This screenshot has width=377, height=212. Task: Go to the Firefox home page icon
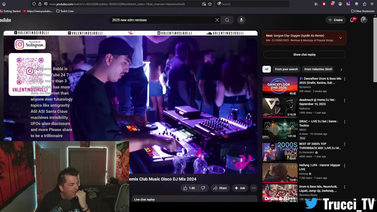pyautogui.click(x=4, y=4)
